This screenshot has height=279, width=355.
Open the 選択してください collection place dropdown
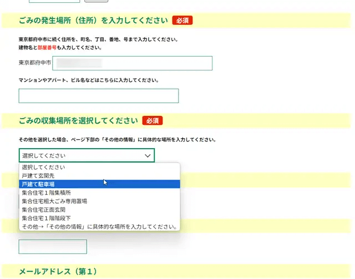87,155
